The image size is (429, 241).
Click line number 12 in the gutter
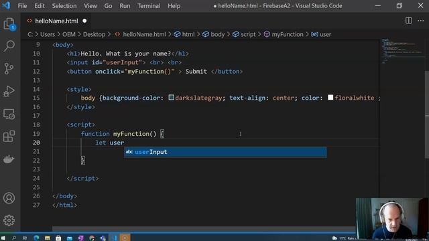point(36,72)
